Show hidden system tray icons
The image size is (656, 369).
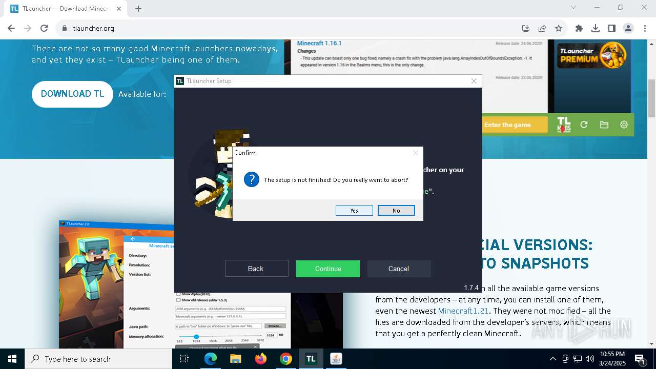pos(552,359)
